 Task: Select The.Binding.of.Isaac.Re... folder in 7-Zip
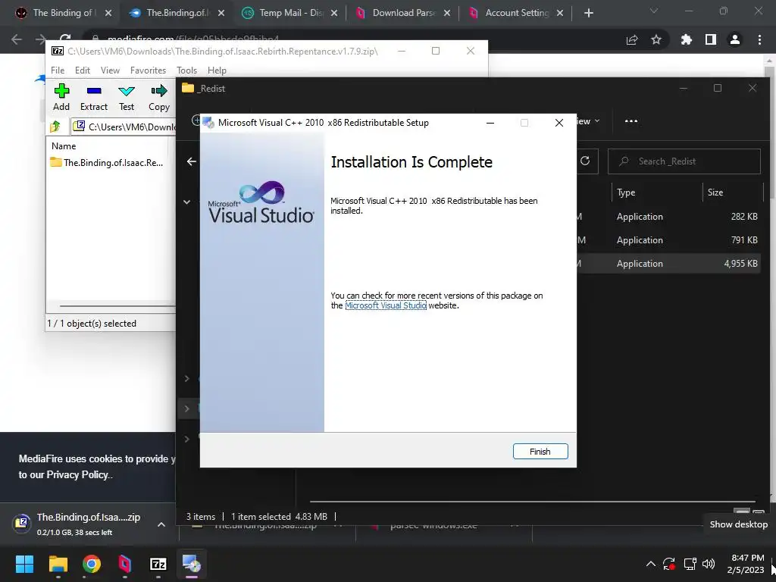[106, 162]
